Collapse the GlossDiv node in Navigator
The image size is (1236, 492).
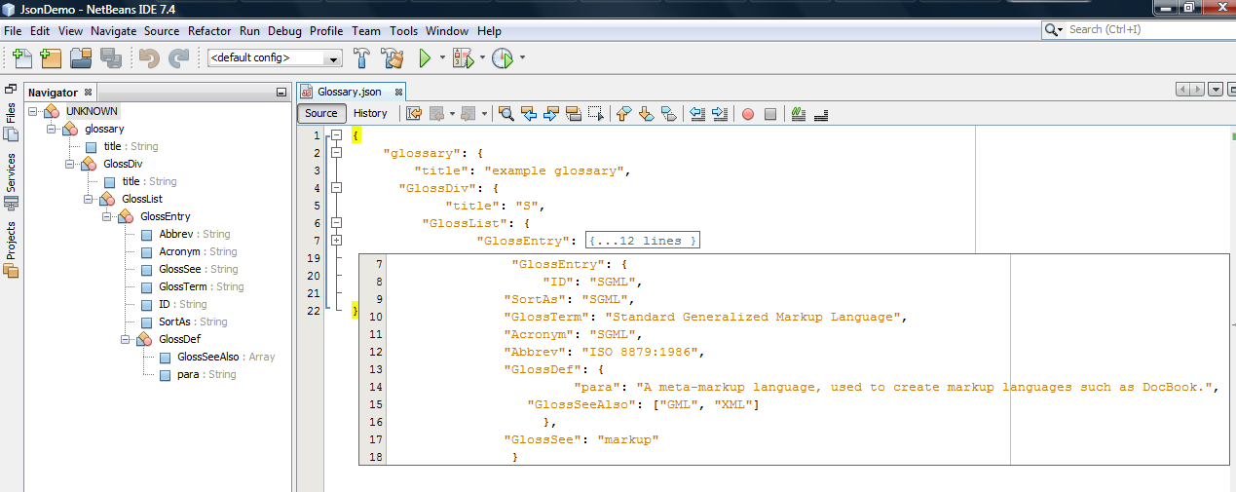click(x=69, y=164)
